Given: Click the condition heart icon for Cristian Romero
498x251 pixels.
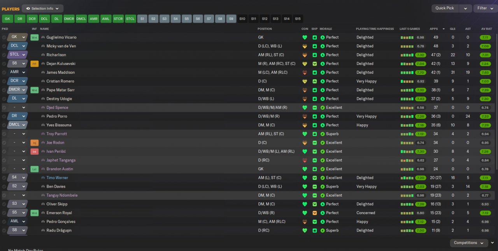Looking at the screenshot, I should (305, 81).
